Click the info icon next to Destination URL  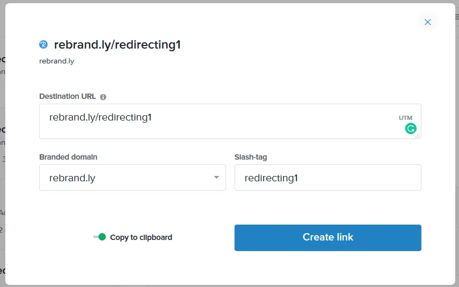[103, 97]
